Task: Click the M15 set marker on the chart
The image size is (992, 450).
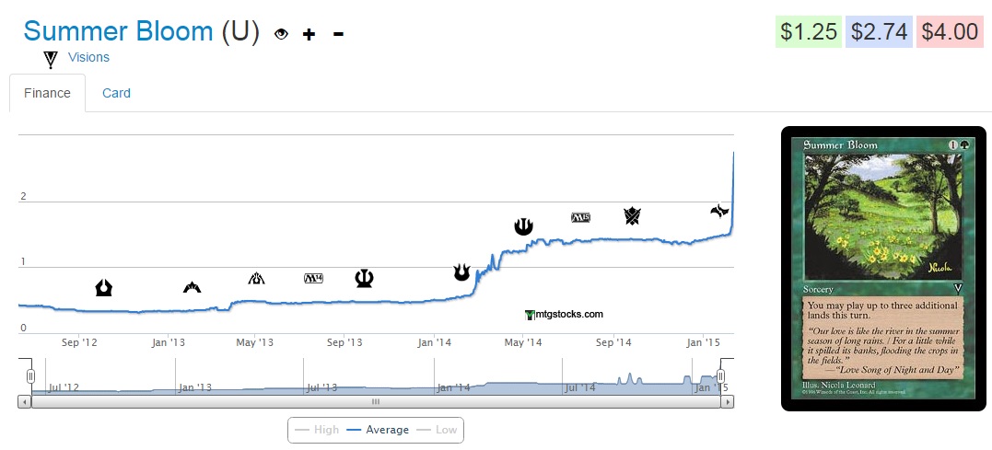Action: pos(581,217)
